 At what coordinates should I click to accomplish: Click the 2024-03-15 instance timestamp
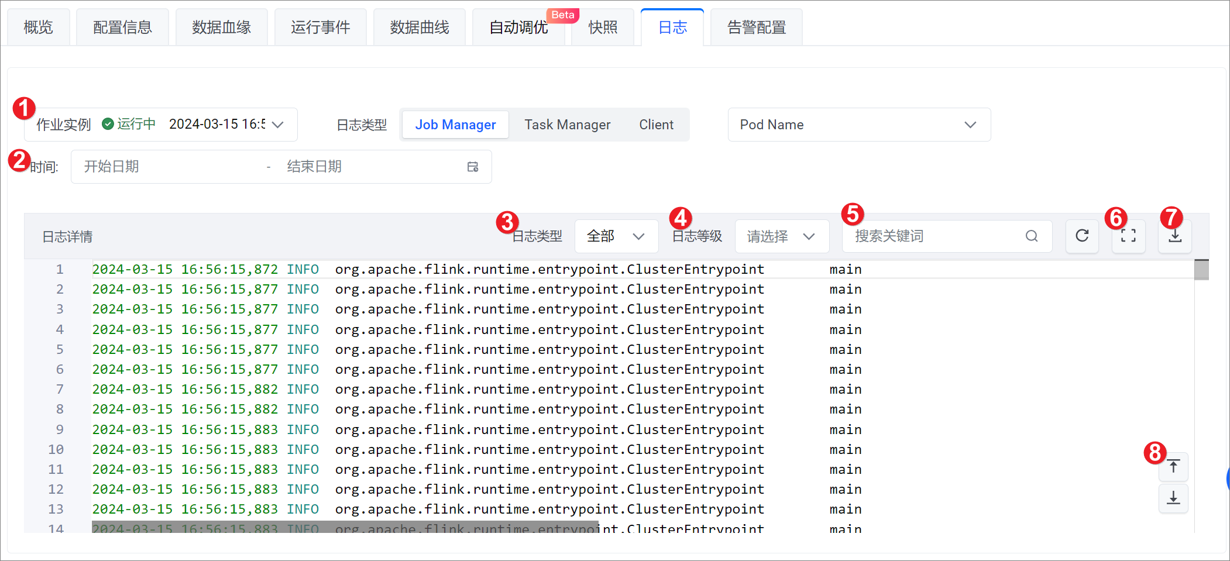tap(217, 124)
